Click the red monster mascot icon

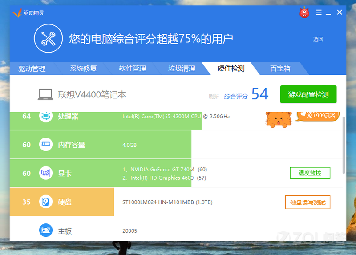304,13
